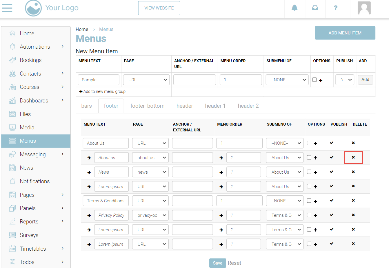
Task: Switch to the footer_bottom tab
Action: (147, 106)
